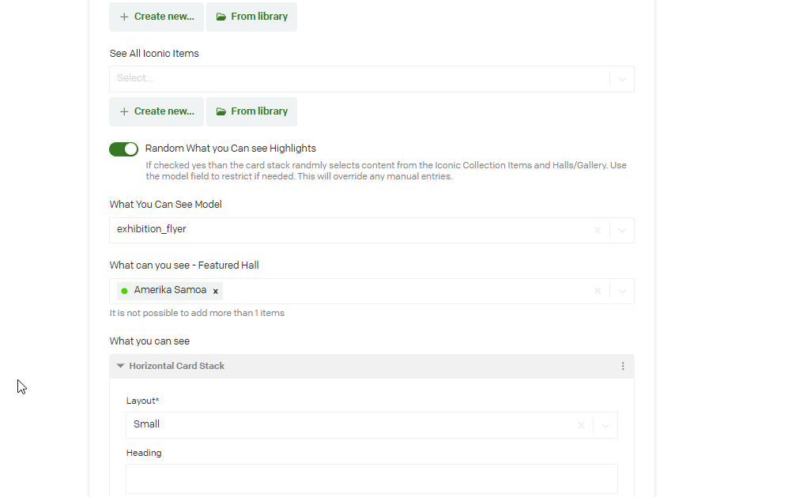Focus the Heading text field

(x=371, y=479)
